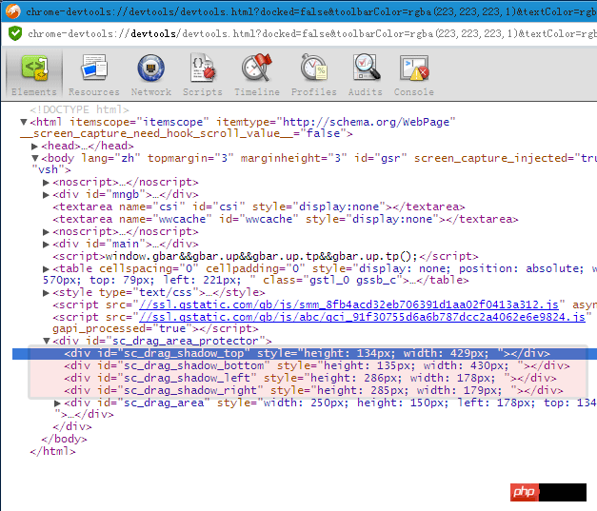597x511 pixels.
Task: Expand the div id mngb node
Action: [x=46, y=195]
